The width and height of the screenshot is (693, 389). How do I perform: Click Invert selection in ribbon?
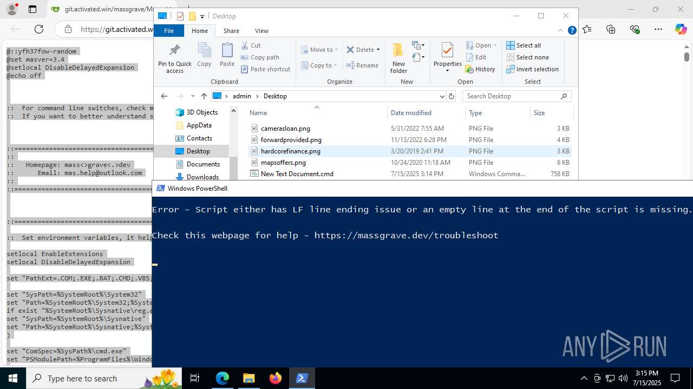click(x=532, y=69)
